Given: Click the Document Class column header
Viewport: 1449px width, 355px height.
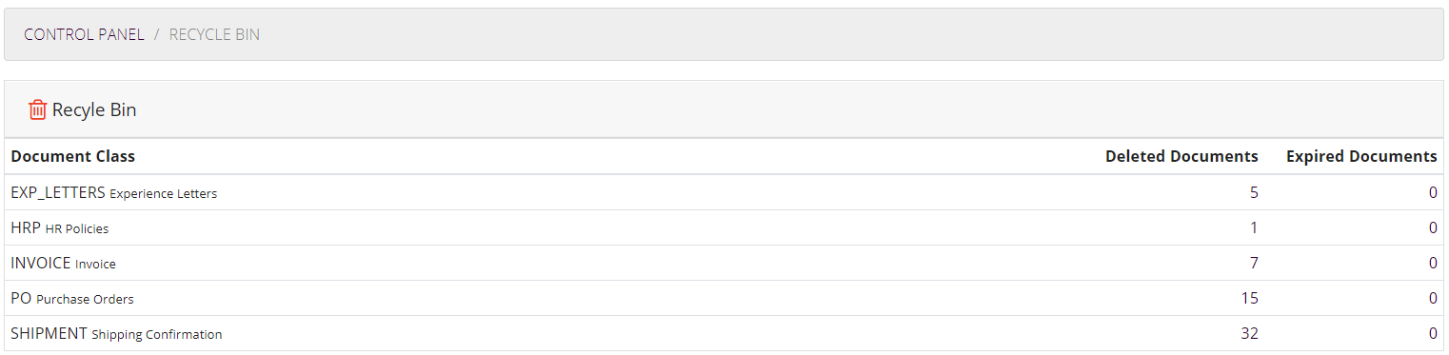Looking at the screenshot, I should [73, 156].
